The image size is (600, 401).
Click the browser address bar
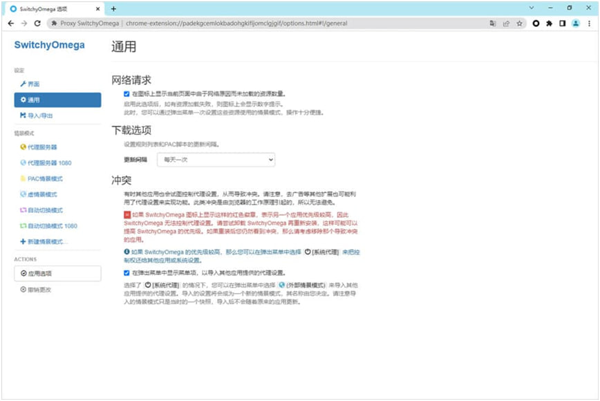pyautogui.click(x=276, y=23)
